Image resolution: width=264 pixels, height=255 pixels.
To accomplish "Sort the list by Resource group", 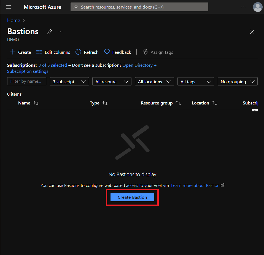I will pyautogui.click(x=161, y=103).
